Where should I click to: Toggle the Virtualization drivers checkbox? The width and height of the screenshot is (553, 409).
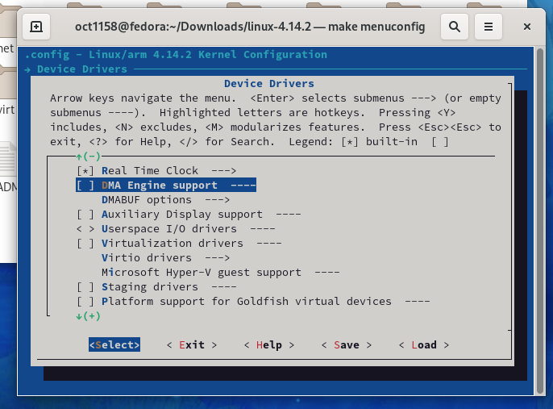pyautogui.click(x=85, y=243)
